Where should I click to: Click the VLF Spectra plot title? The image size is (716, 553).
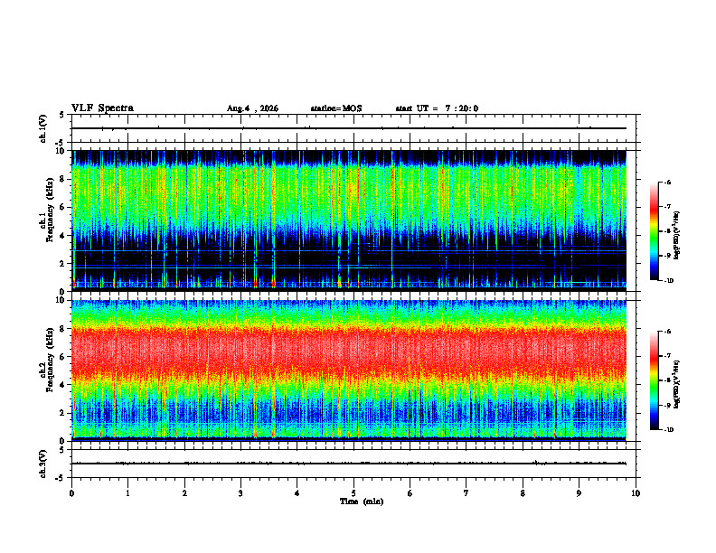[102, 108]
